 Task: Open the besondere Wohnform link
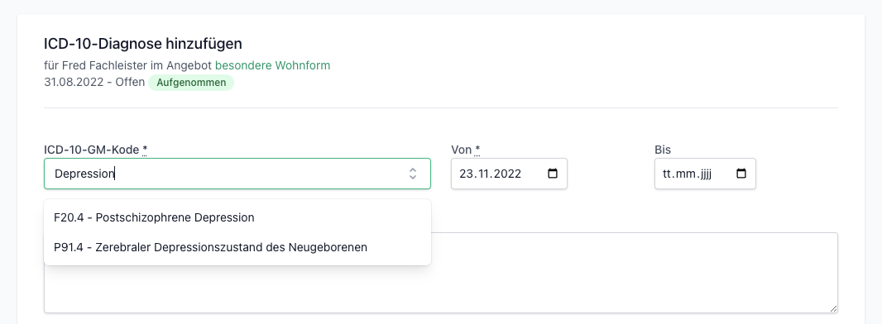click(273, 65)
